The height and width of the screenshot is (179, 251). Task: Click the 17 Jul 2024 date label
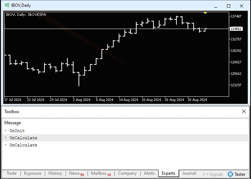[13, 100]
